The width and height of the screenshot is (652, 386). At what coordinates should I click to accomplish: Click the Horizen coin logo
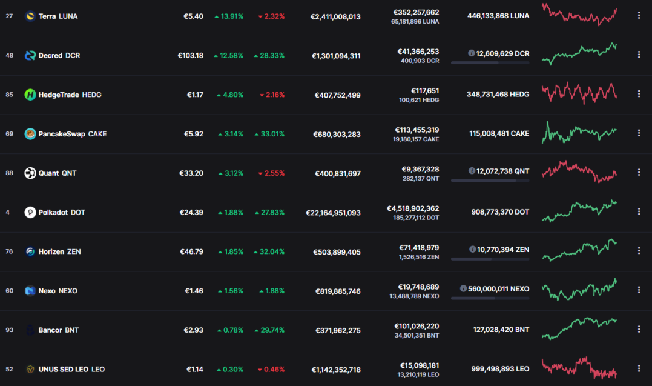point(30,251)
